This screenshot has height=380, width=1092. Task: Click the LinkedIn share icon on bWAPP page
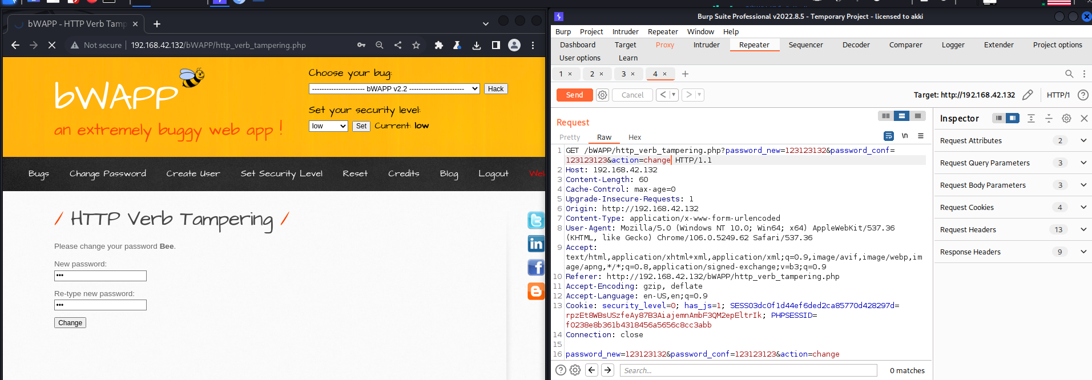point(535,244)
